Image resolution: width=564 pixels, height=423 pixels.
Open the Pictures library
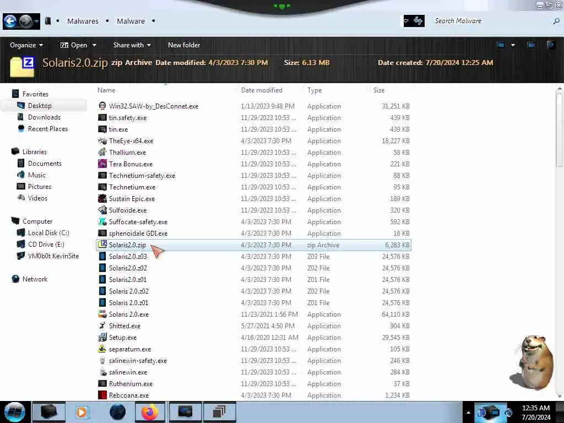pos(40,187)
